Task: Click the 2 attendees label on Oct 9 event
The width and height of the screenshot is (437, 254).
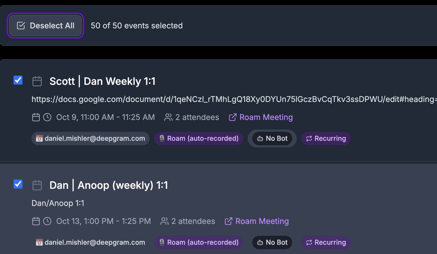Action: pyautogui.click(x=197, y=117)
